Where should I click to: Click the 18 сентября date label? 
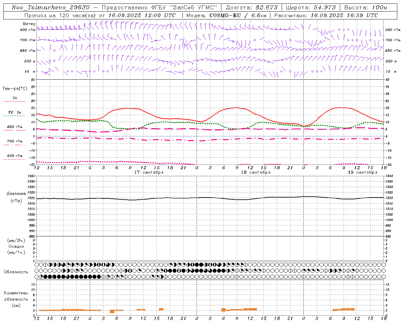[x=256, y=172]
